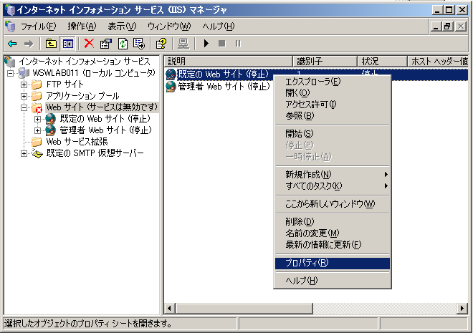Click the Refresh toolbar icon
This screenshot has width=473, height=333.
click(x=122, y=44)
